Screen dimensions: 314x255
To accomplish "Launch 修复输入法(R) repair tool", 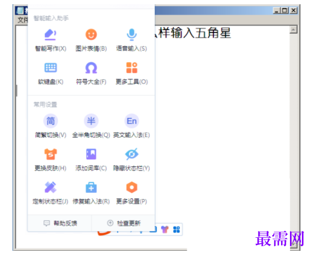I will 91,193.
